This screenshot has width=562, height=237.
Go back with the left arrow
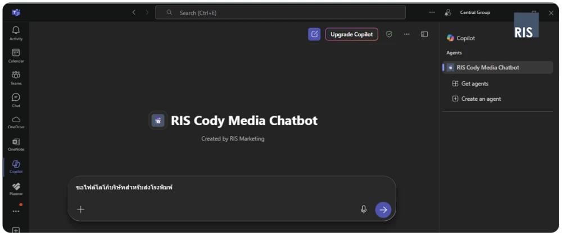point(134,12)
